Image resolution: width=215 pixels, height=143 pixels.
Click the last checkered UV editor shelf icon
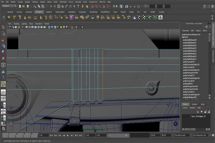[x=161, y=18]
